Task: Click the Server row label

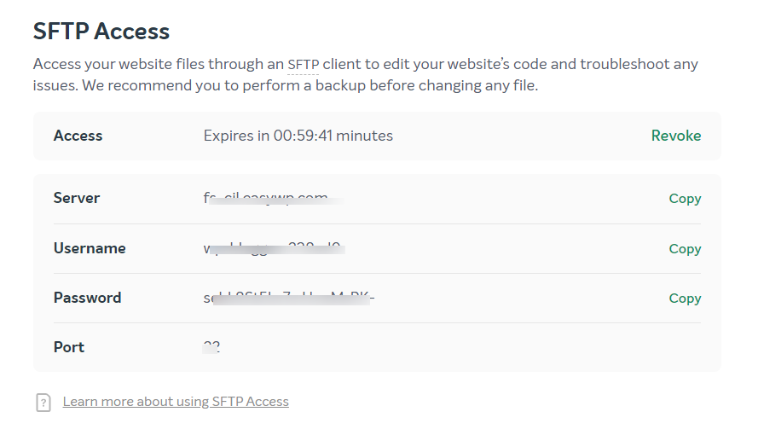Action: click(77, 199)
